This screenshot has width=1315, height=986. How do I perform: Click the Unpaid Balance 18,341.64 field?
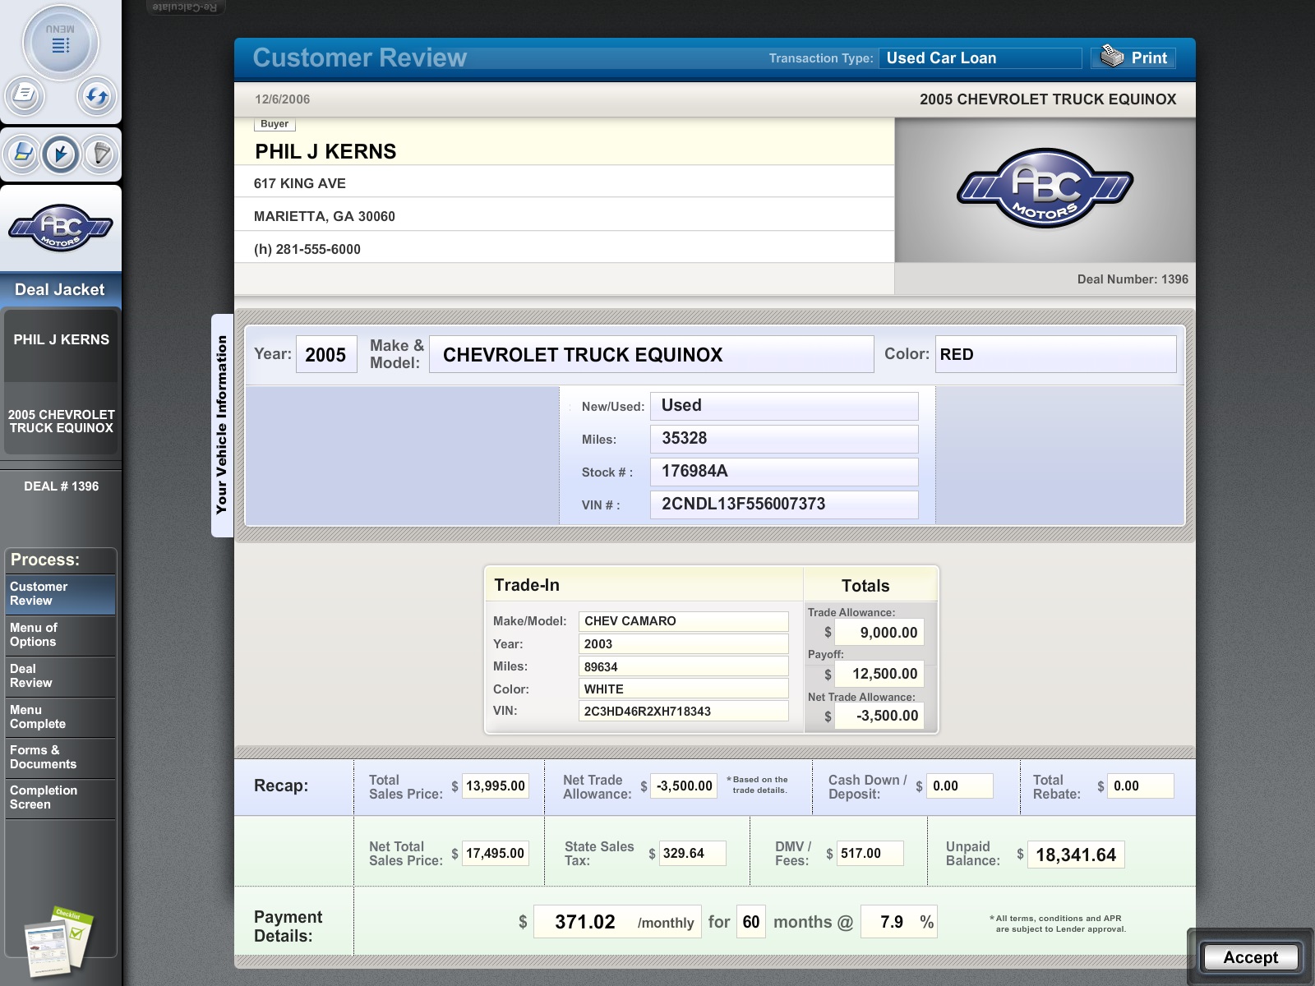[1076, 855]
